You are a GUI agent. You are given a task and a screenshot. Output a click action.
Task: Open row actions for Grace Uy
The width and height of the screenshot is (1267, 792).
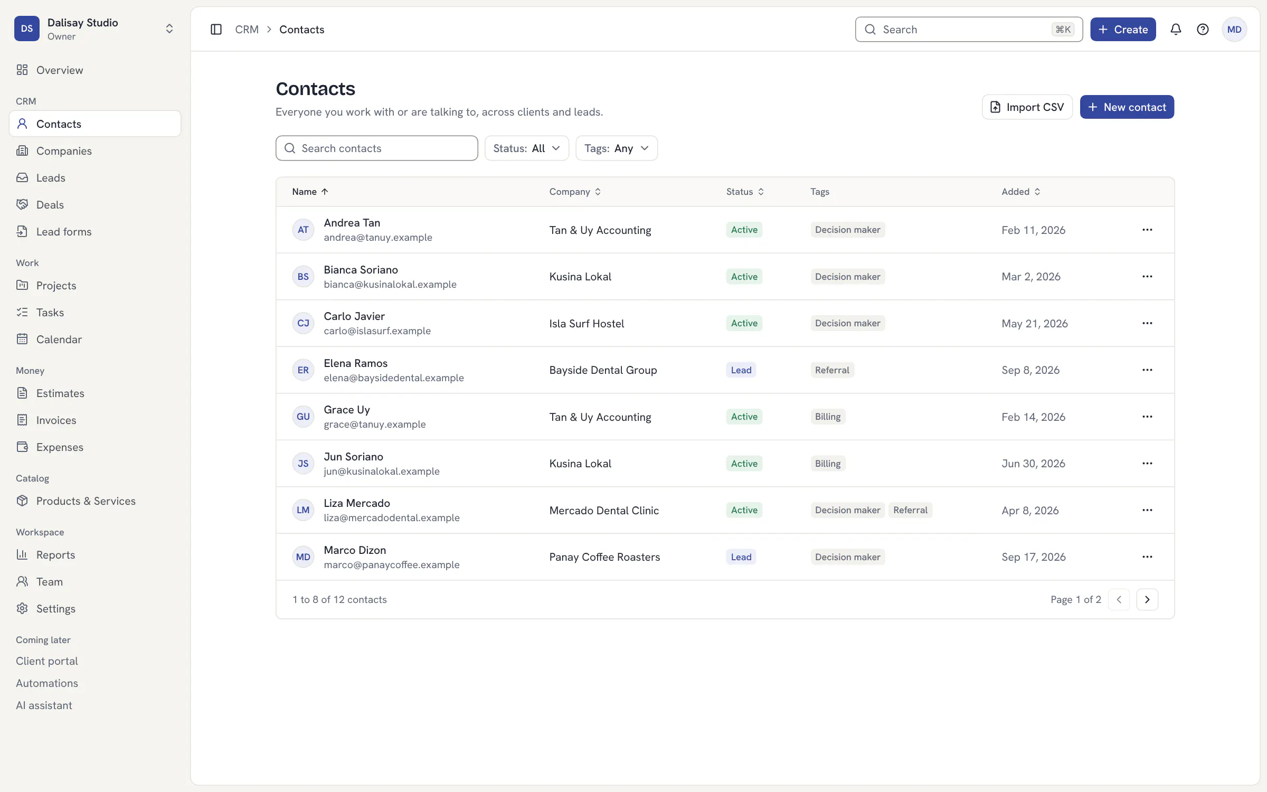point(1147,417)
